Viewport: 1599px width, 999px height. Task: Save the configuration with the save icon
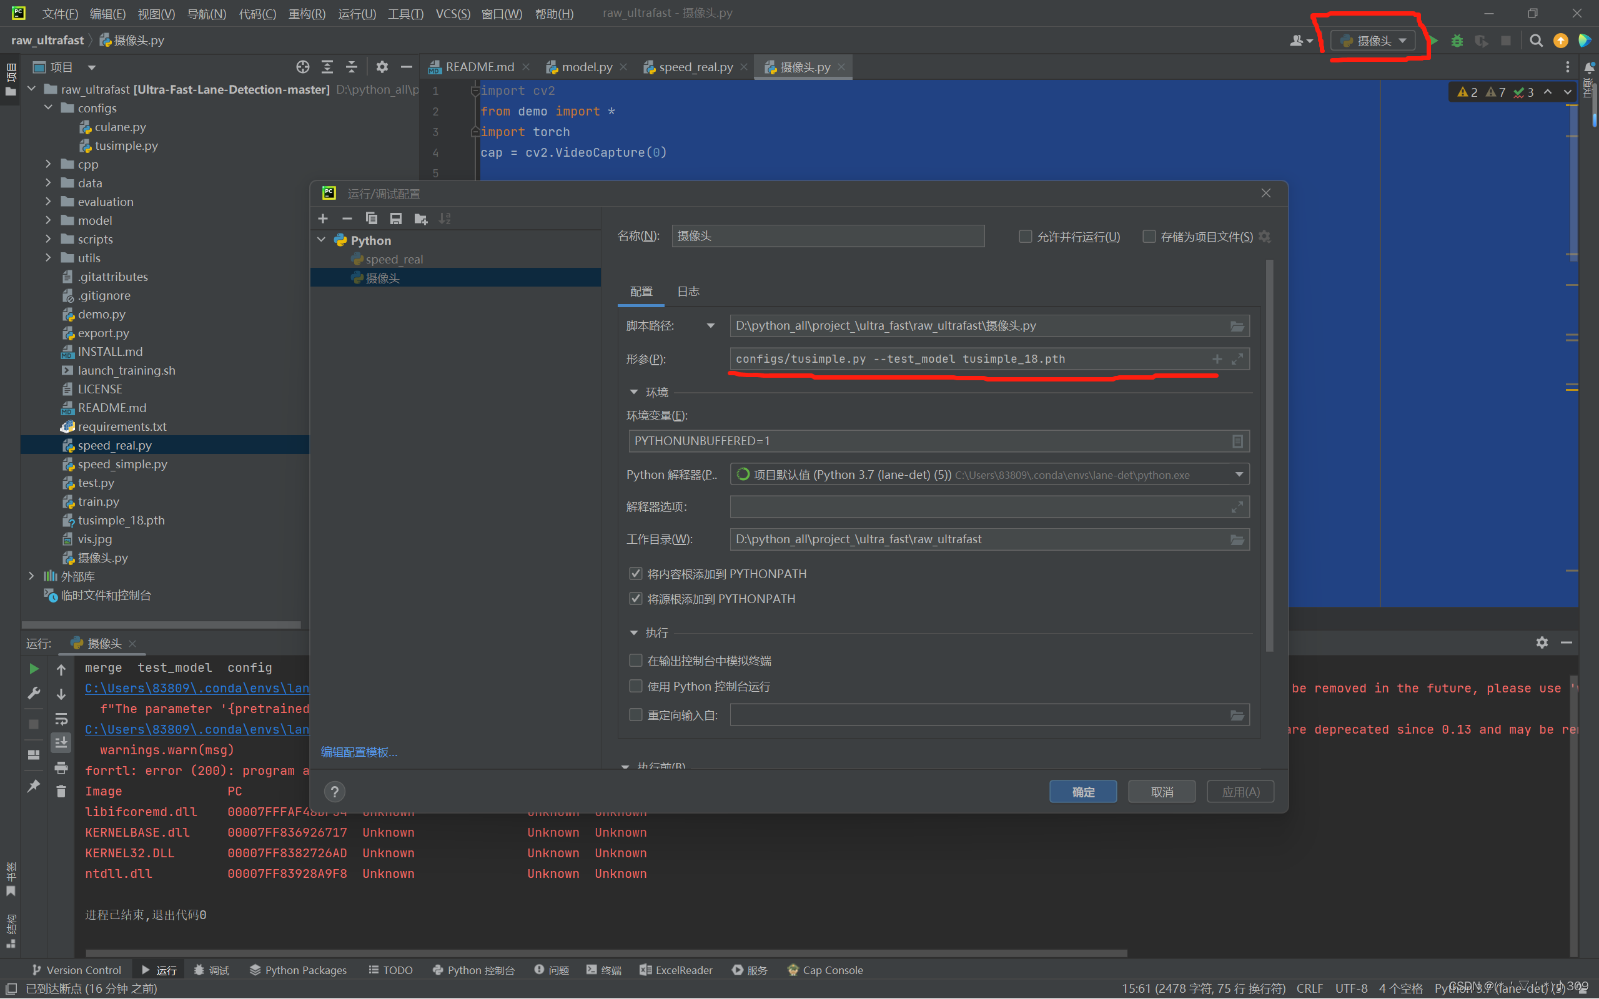pyautogui.click(x=396, y=218)
